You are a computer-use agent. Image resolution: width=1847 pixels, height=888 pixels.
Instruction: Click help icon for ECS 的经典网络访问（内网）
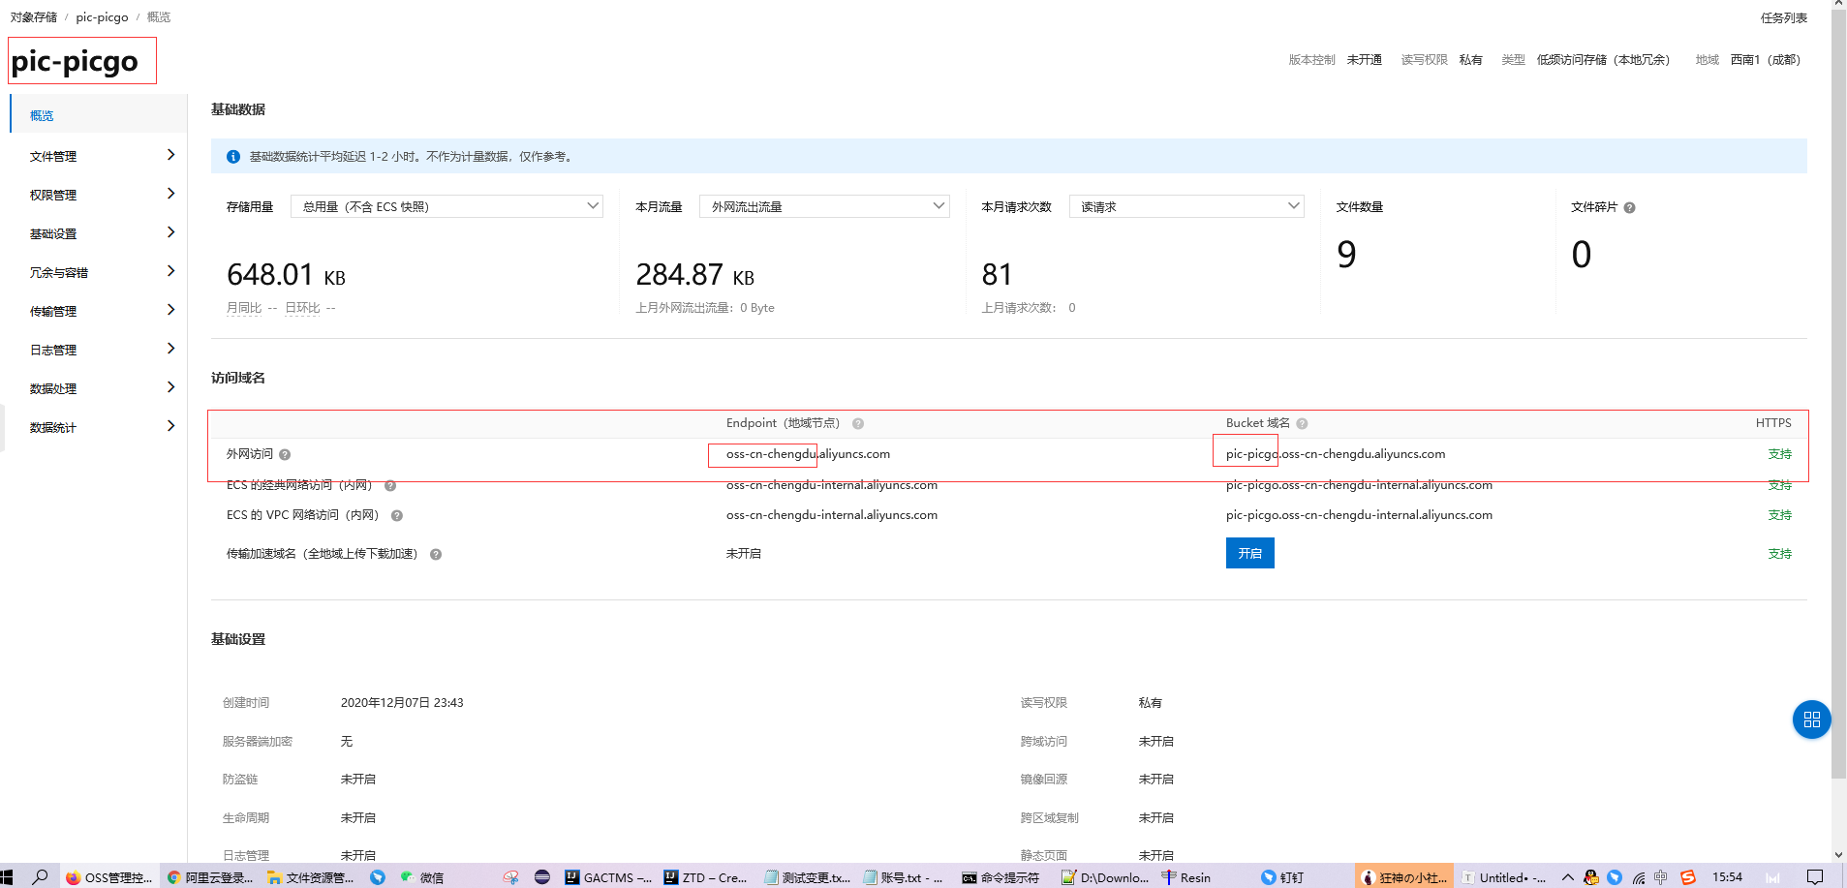[x=390, y=485]
